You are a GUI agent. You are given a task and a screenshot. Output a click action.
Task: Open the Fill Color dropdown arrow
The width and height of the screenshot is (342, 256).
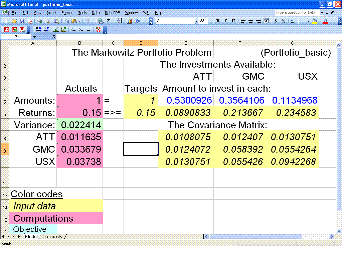click(320, 21)
